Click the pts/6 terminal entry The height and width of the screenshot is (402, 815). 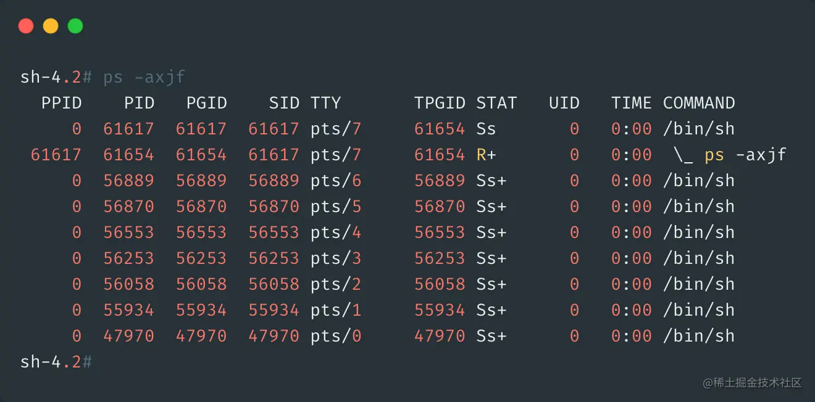(x=336, y=181)
